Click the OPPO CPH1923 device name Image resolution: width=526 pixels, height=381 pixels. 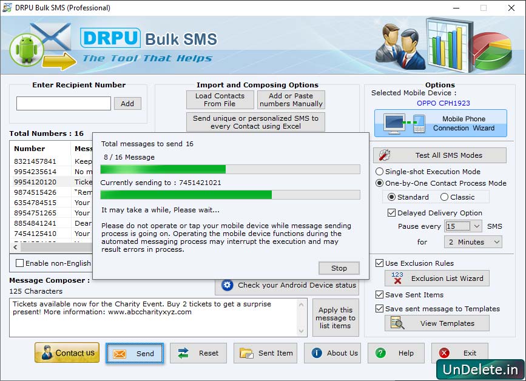443,103
